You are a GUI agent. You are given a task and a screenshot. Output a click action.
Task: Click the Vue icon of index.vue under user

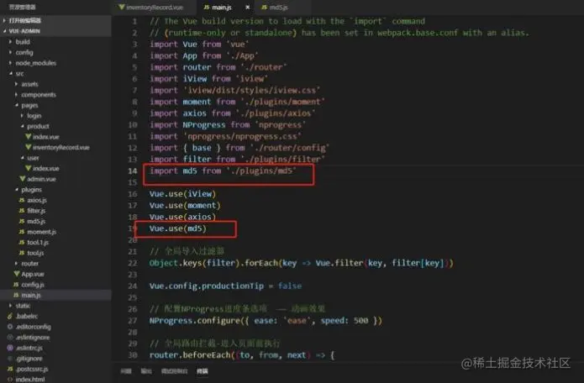[28, 168]
